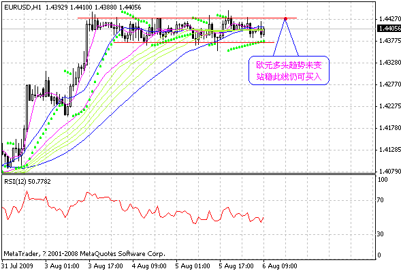
Task: Click the 1.42275 price axis label
Action: coord(389,106)
